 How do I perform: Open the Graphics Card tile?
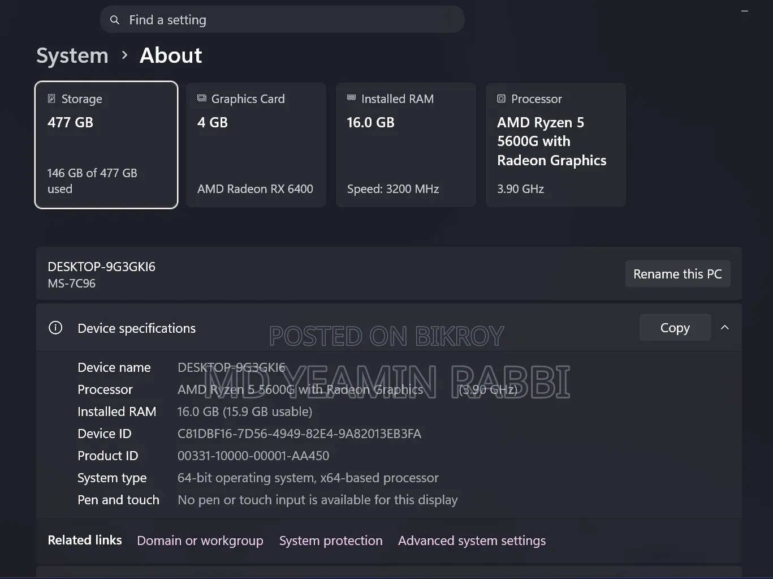point(256,145)
